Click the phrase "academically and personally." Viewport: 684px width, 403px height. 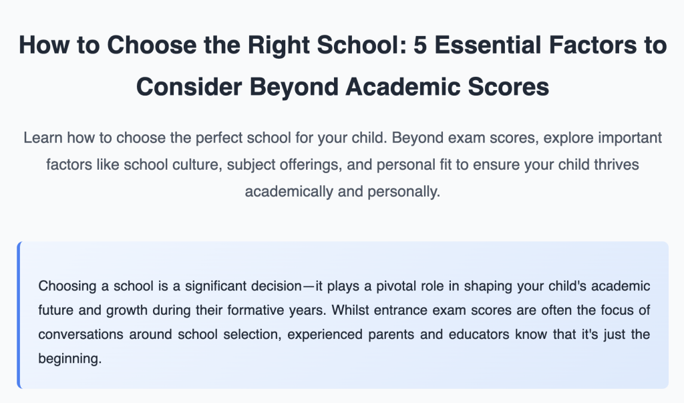click(x=343, y=191)
